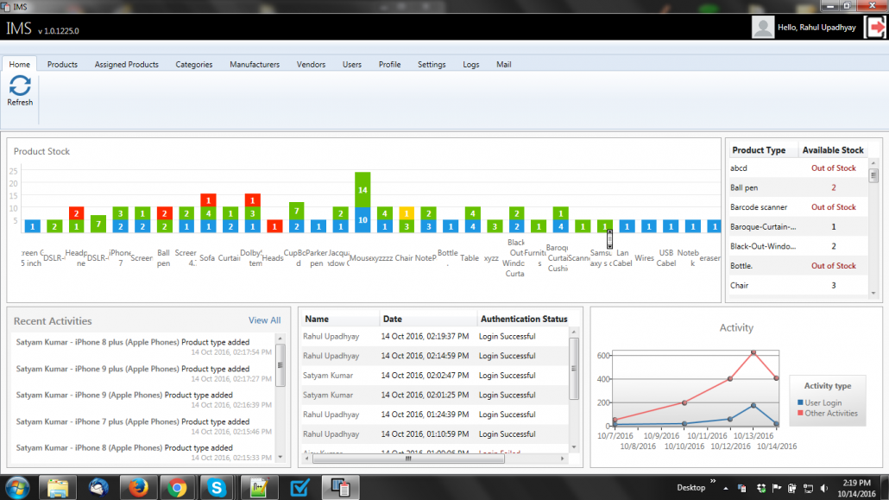
Task: Open Assigned Products tab
Action: [126, 64]
